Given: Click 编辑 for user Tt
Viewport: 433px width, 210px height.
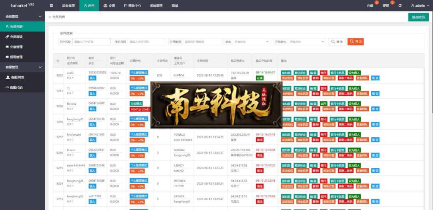Looking at the screenshot, I should (x=313, y=88).
